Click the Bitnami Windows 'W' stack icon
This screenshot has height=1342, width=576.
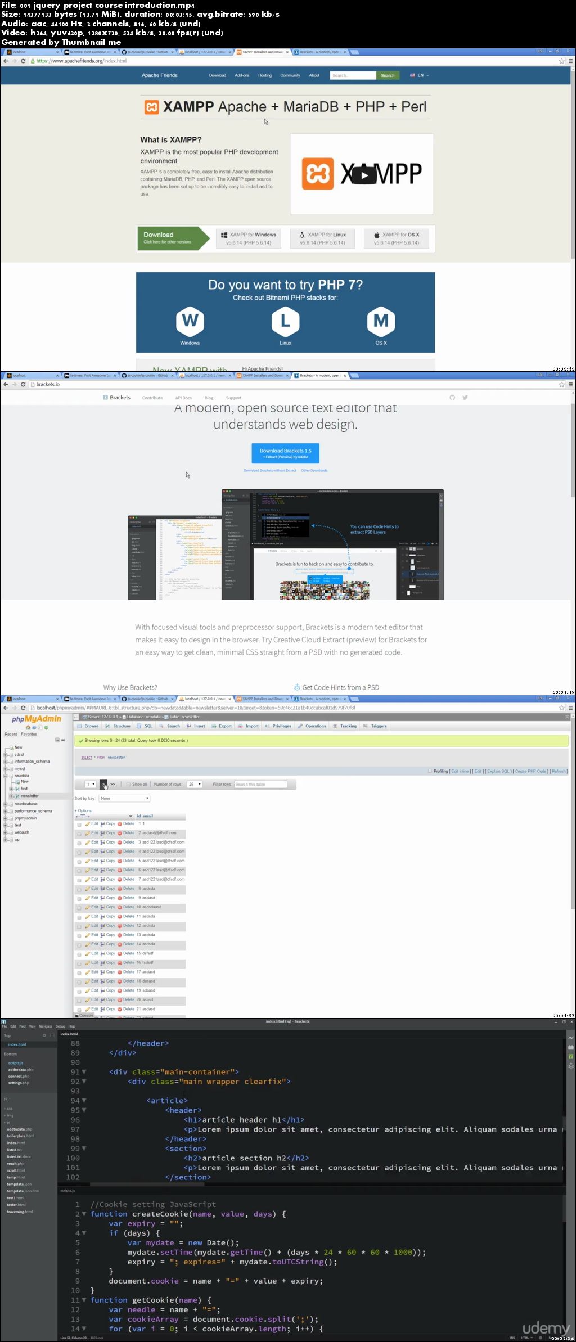coord(190,321)
